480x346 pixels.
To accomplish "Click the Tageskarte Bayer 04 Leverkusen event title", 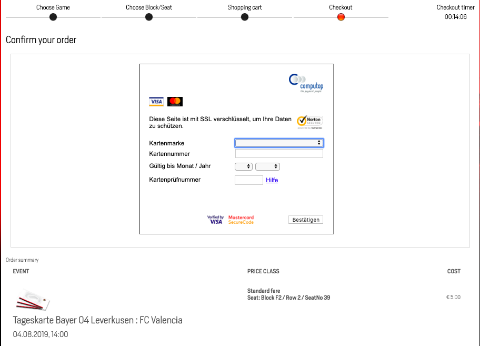I will click(98, 320).
